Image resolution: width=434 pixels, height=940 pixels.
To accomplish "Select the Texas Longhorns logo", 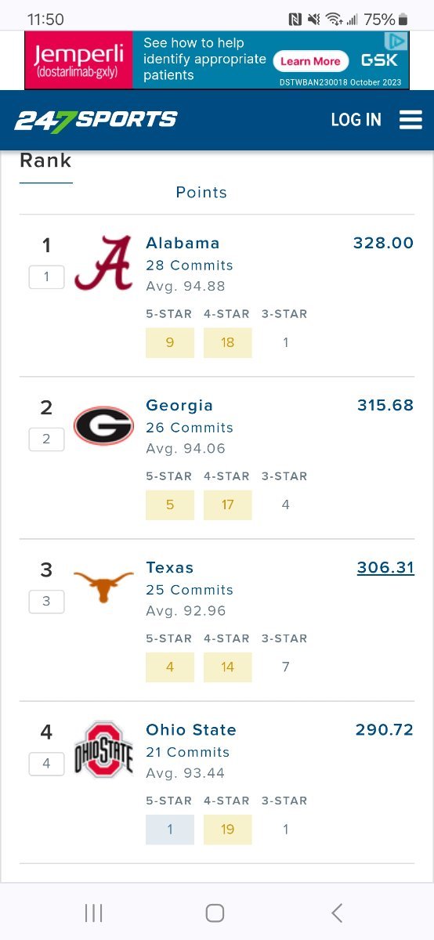I will (103, 585).
